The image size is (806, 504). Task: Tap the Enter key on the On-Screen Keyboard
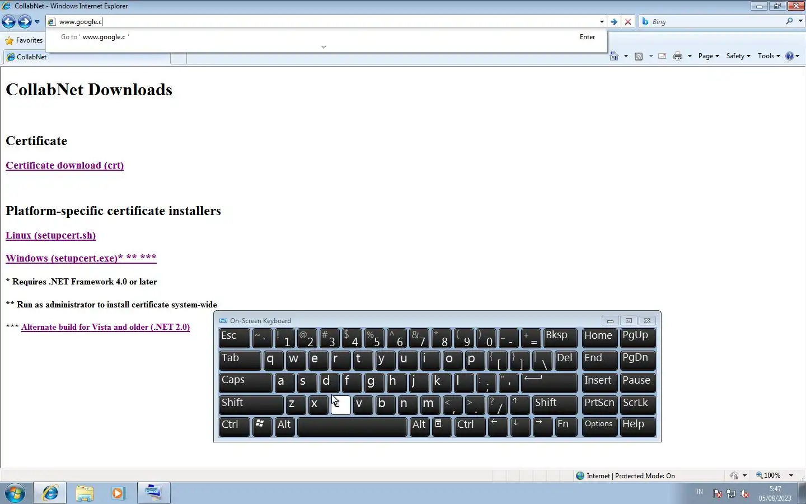click(x=549, y=382)
